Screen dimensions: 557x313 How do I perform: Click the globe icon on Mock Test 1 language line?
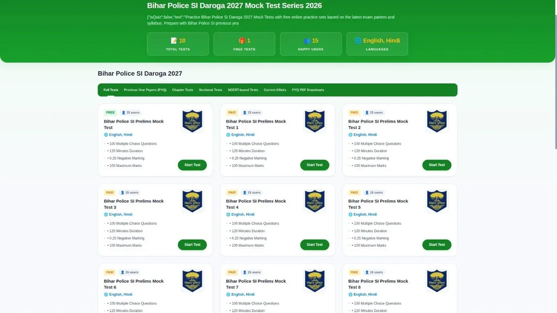point(228,135)
